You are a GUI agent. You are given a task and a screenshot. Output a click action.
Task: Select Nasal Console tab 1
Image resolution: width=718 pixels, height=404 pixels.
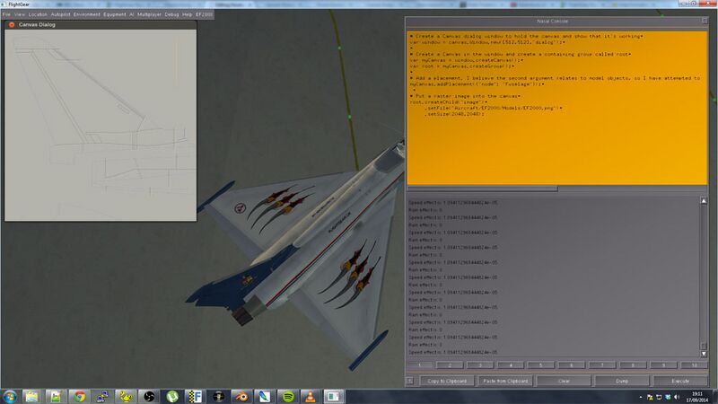(419, 365)
